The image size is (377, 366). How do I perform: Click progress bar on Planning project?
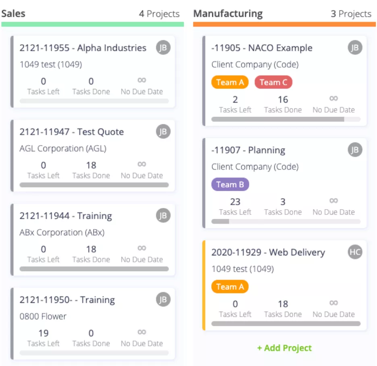point(286,222)
